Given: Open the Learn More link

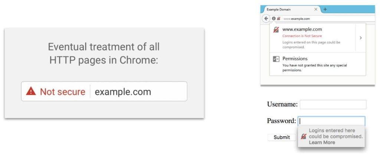Looking at the screenshot, I should pyautogui.click(x=322, y=142).
